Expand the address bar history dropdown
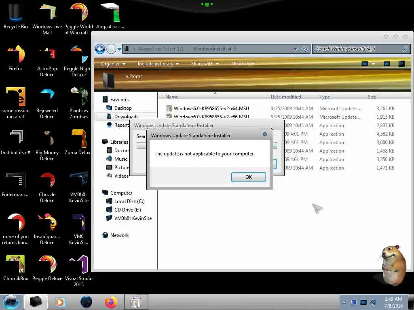 click(296, 49)
